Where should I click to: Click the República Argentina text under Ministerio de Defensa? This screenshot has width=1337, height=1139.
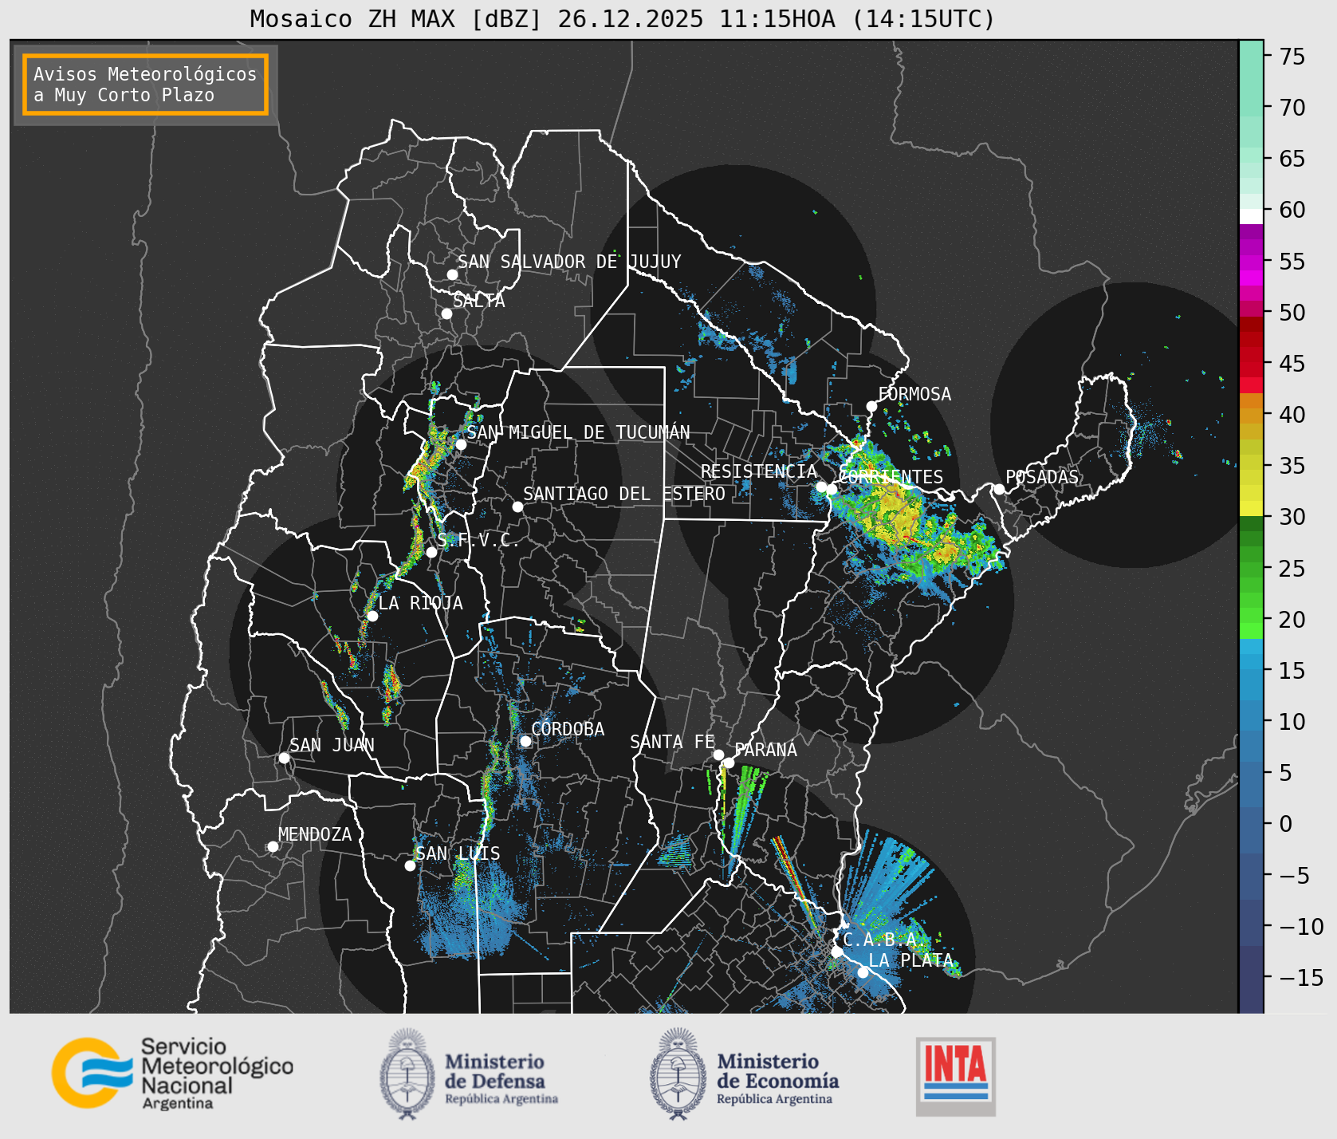[501, 1099]
